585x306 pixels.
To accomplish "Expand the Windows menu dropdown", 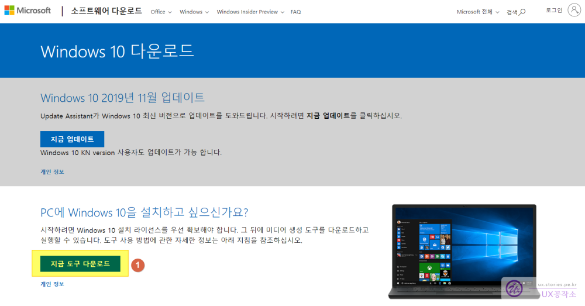I will point(194,12).
